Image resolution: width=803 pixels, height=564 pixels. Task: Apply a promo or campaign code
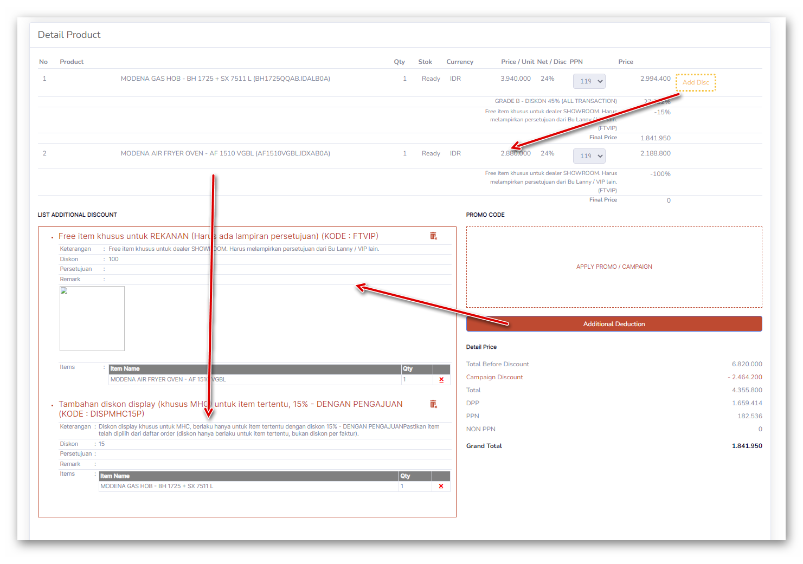614,267
